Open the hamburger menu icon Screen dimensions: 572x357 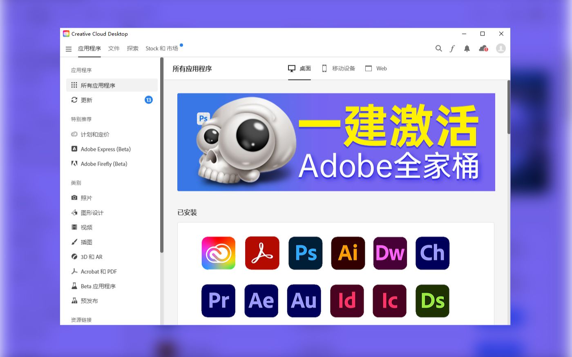click(x=69, y=49)
